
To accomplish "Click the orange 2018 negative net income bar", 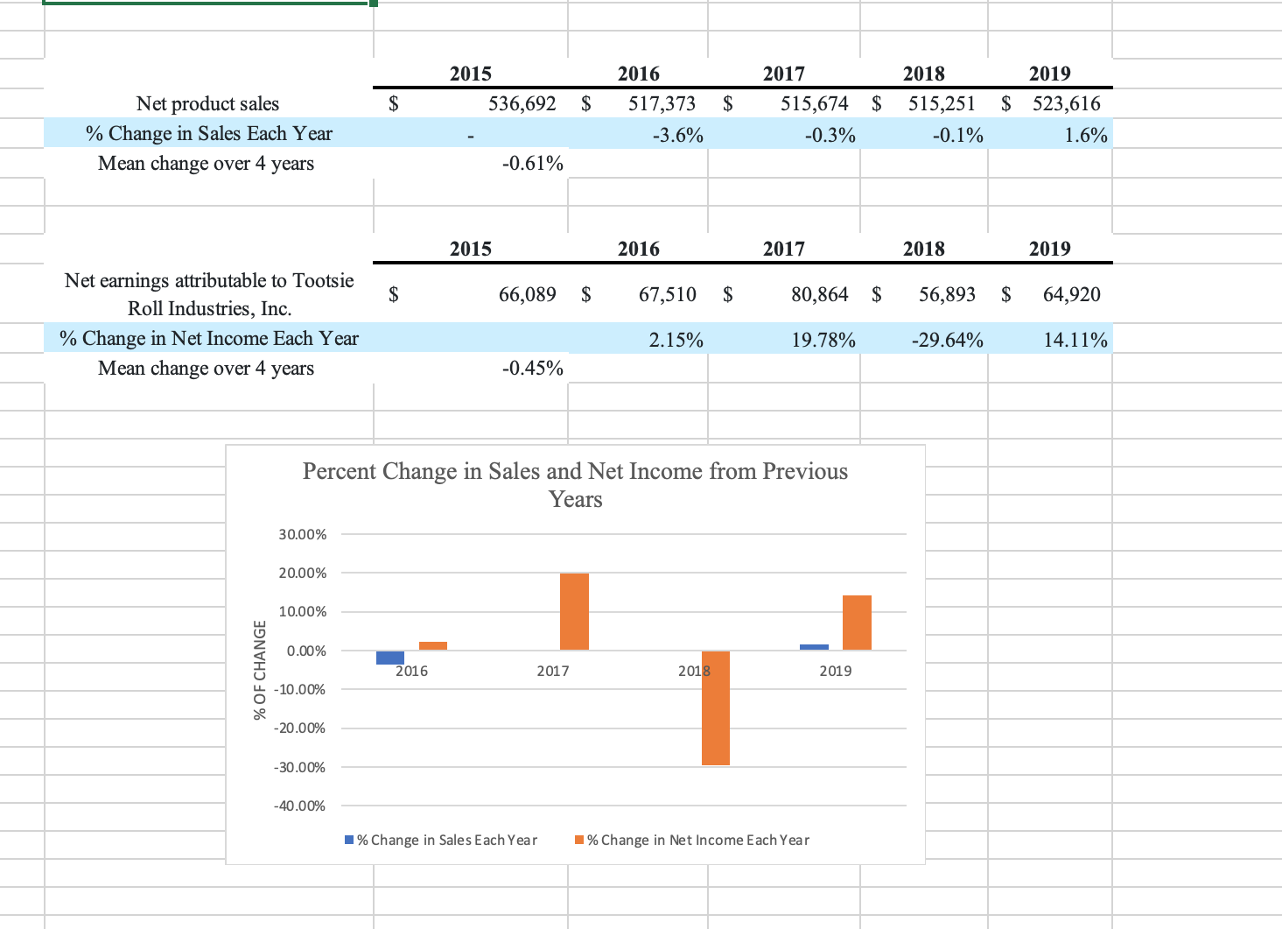I will pyautogui.click(x=716, y=707).
